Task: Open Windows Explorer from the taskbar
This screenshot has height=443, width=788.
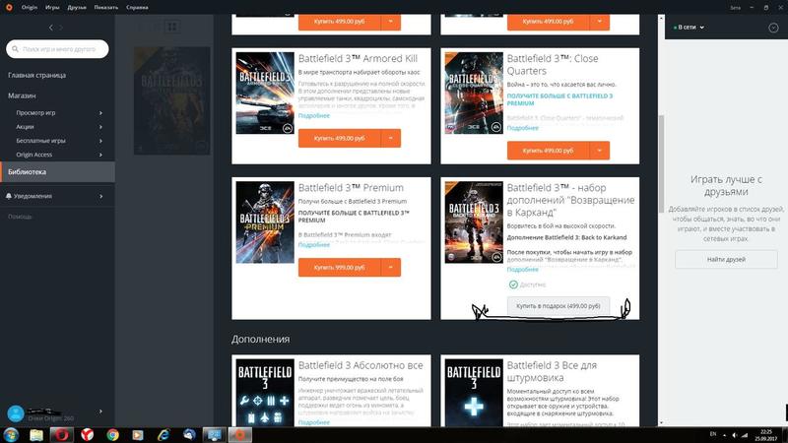Action: (36, 435)
